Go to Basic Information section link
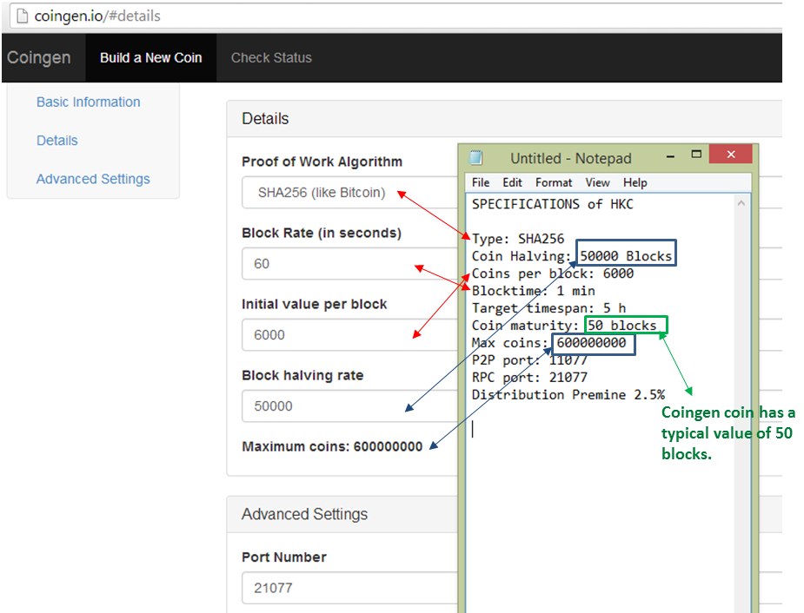The width and height of the screenshot is (804, 613). tap(88, 102)
